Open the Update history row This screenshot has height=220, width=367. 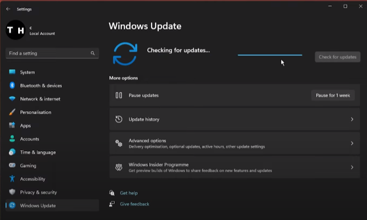[x=235, y=119]
